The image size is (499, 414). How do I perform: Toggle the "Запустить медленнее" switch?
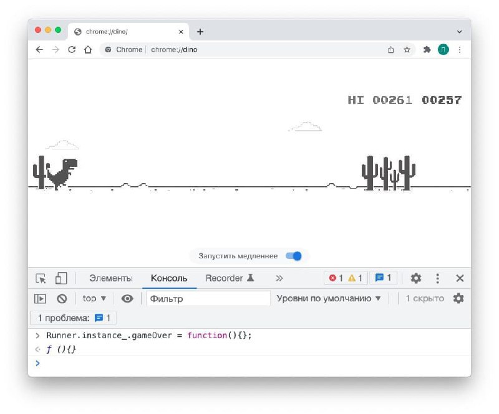click(x=294, y=256)
